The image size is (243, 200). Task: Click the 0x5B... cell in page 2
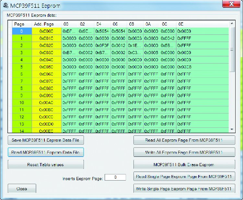168,45
